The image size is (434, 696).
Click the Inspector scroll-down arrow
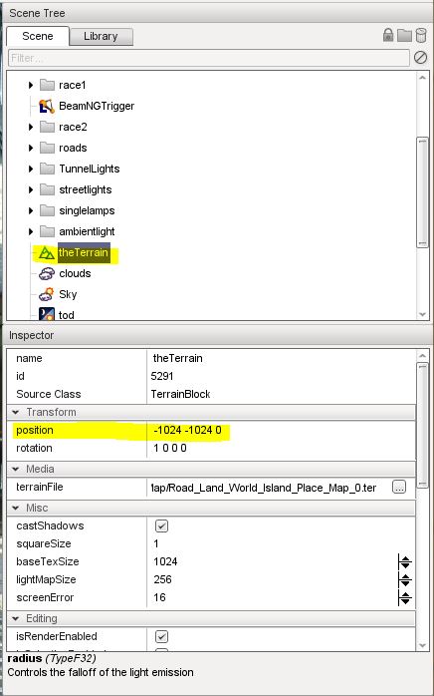422,645
